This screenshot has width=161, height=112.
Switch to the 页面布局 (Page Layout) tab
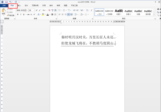click(x=35, y=5)
